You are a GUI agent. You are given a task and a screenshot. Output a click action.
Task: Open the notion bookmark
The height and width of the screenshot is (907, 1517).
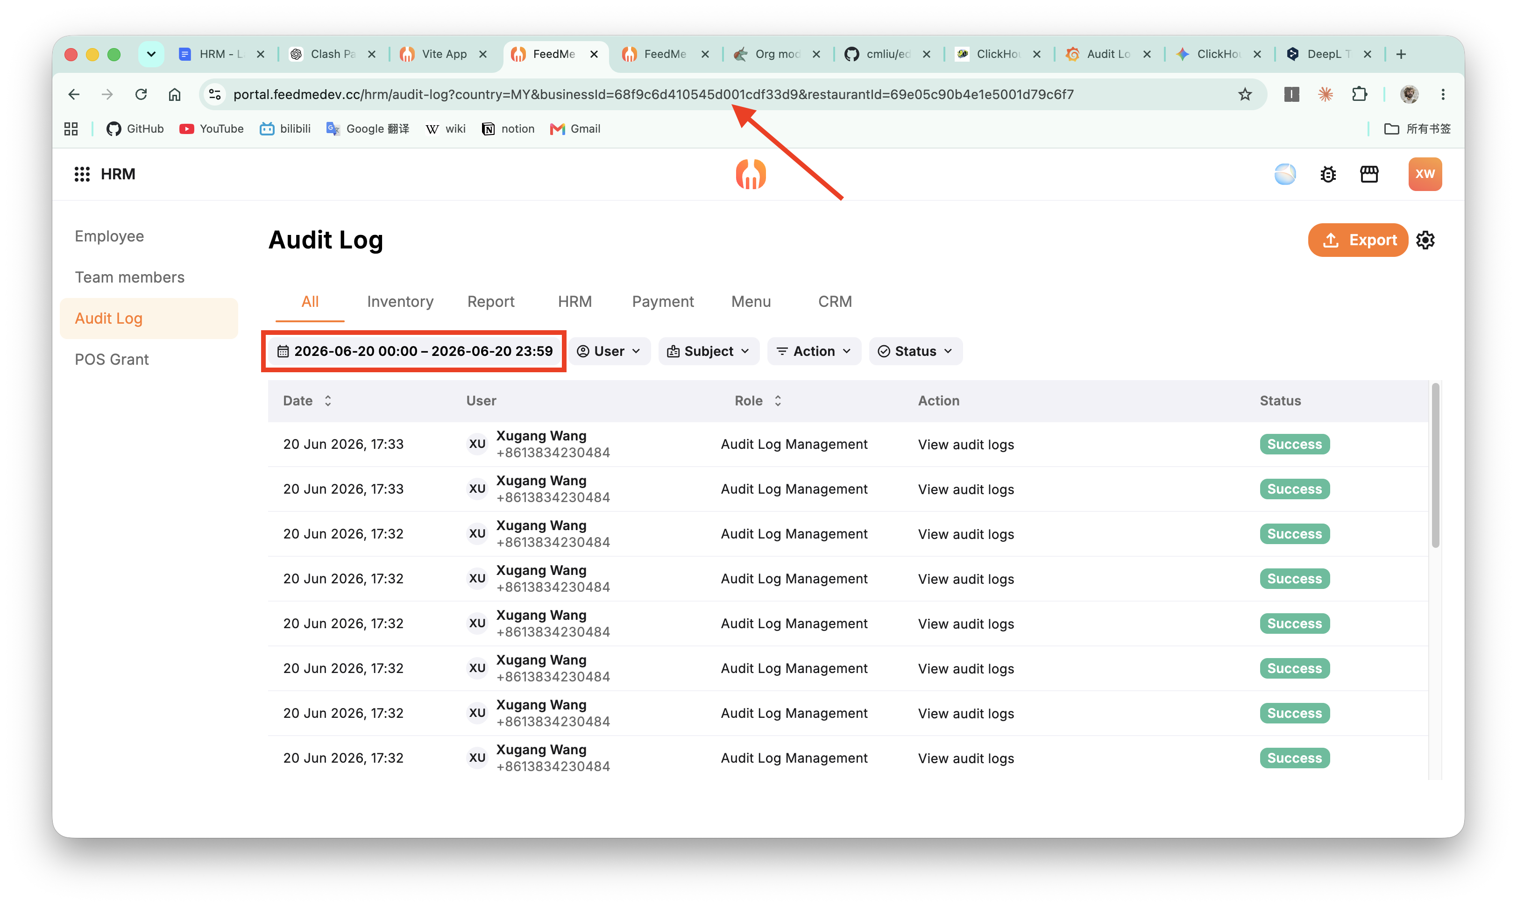[x=509, y=128]
